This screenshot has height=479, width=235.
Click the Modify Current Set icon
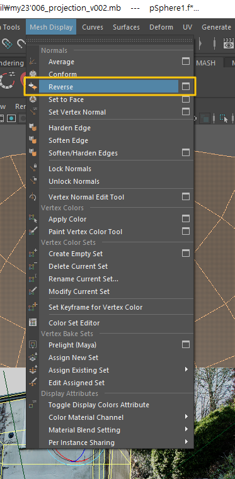point(33,291)
